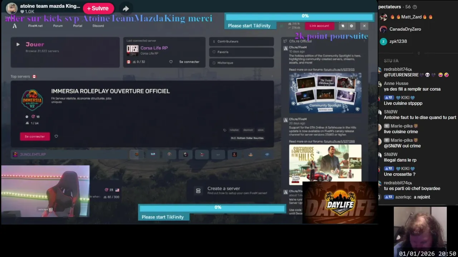
Task: Click the STU FA chat header
Action: [x=391, y=61]
